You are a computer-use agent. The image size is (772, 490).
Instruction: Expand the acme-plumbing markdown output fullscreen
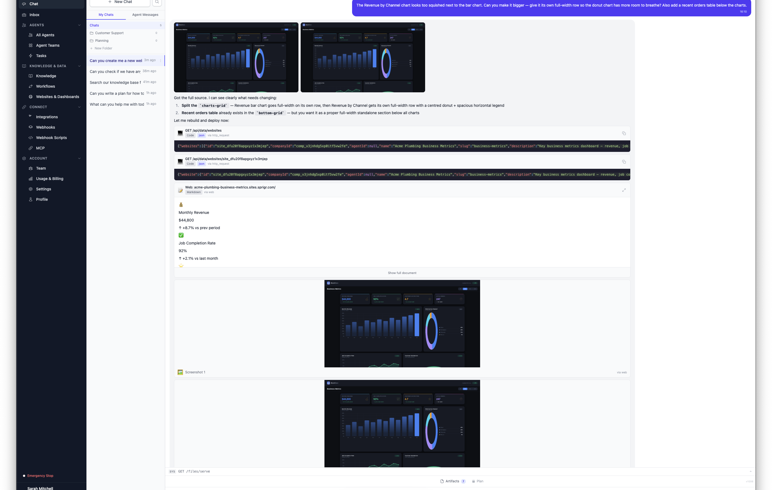click(x=624, y=190)
